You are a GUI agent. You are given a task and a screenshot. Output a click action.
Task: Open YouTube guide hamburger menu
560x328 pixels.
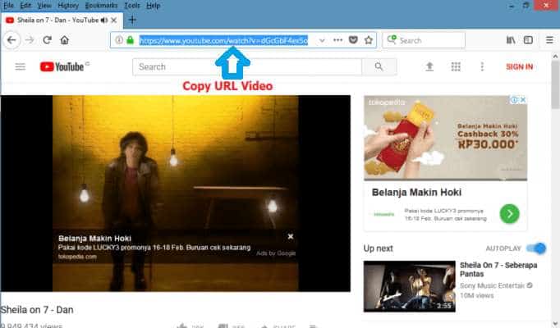21,66
